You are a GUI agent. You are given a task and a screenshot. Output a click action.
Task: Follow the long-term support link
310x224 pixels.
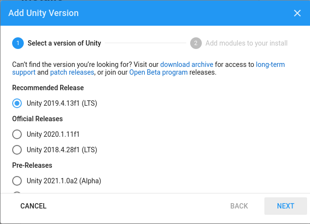pos(270,64)
